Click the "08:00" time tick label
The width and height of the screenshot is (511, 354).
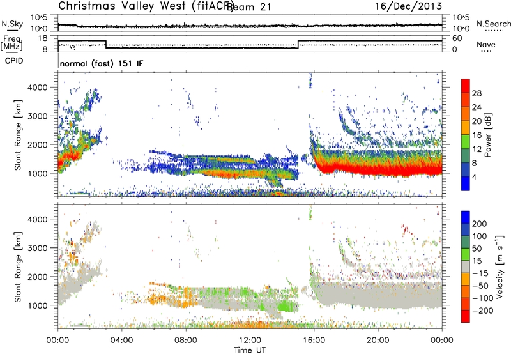tap(186, 341)
